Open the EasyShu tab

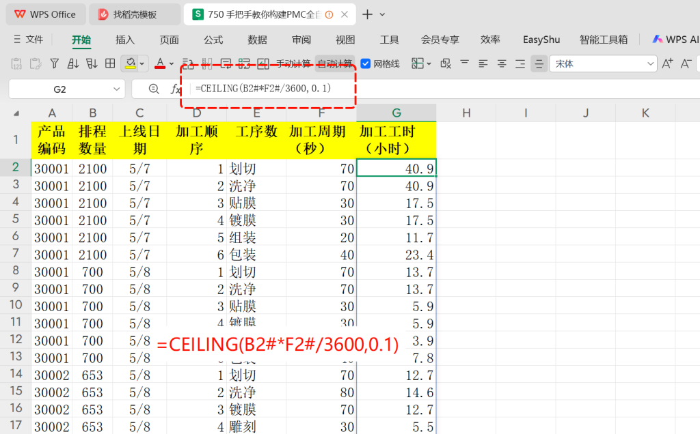(541, 40)
